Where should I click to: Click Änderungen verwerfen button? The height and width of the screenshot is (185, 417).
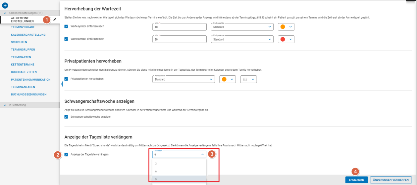[x=391, y=180]
